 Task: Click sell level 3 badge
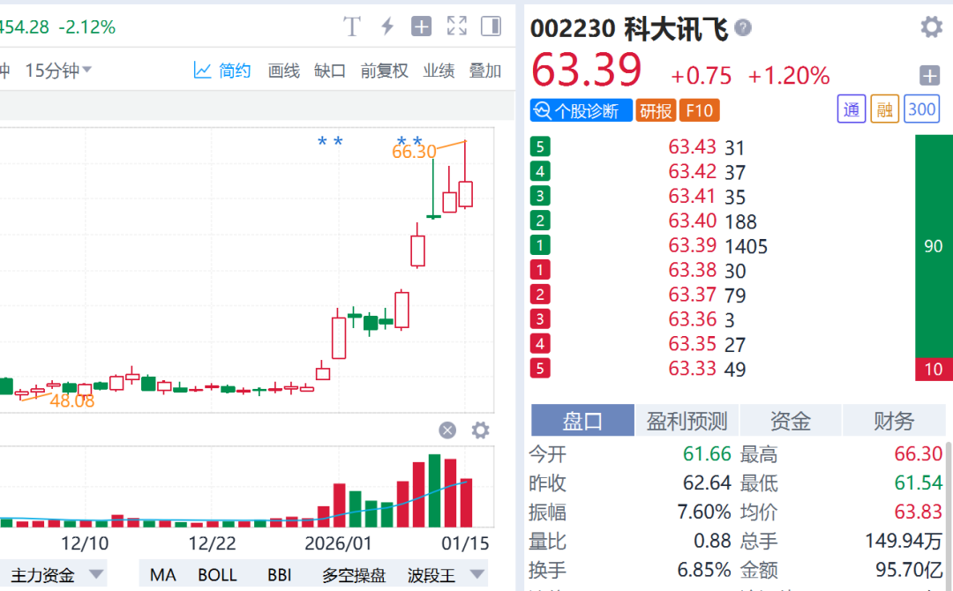tap(540, 196)
